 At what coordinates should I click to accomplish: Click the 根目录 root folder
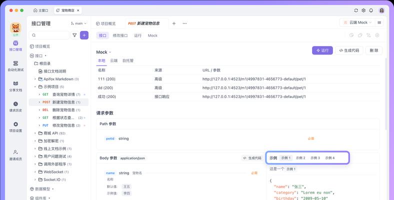[x=42, y=63]
